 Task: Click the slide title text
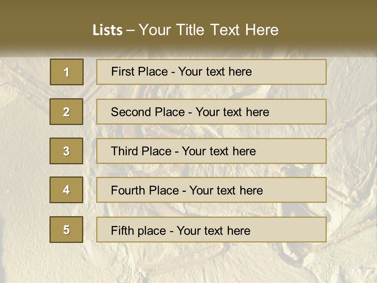coord(185,30)
